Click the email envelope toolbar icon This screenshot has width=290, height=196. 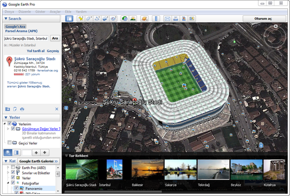(167, 18)
